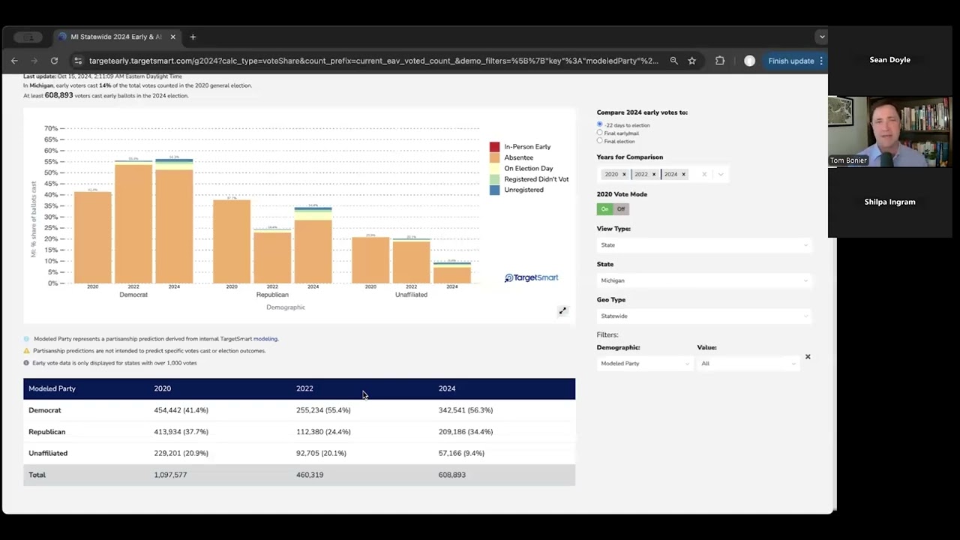Reload the current page
The height and width of the screenshot is (540, 960).
click(54, 61)
